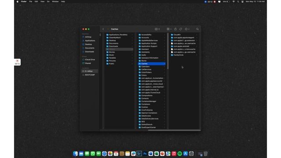Open Shared in the Finder sidebar
The width and height of the screenshot is (281, 158).
coord(88,63)
